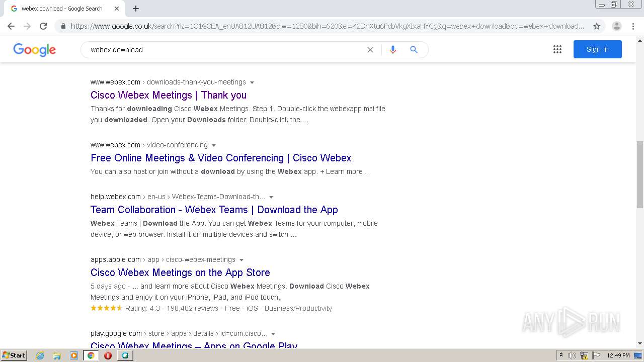Open Cisco Webex Meetings Thank you link
644x362 pixels.
[x=169, y=95]
